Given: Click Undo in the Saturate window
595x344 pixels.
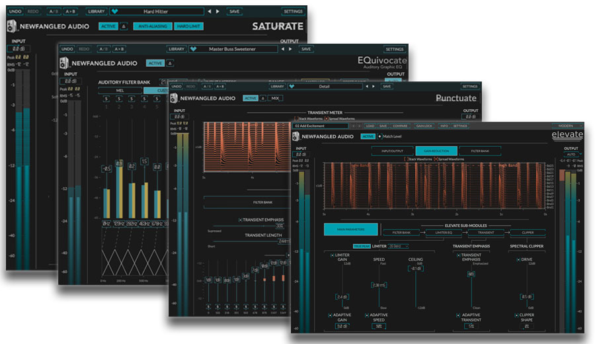Looking at the screenshot, I should tap(15, 11).
